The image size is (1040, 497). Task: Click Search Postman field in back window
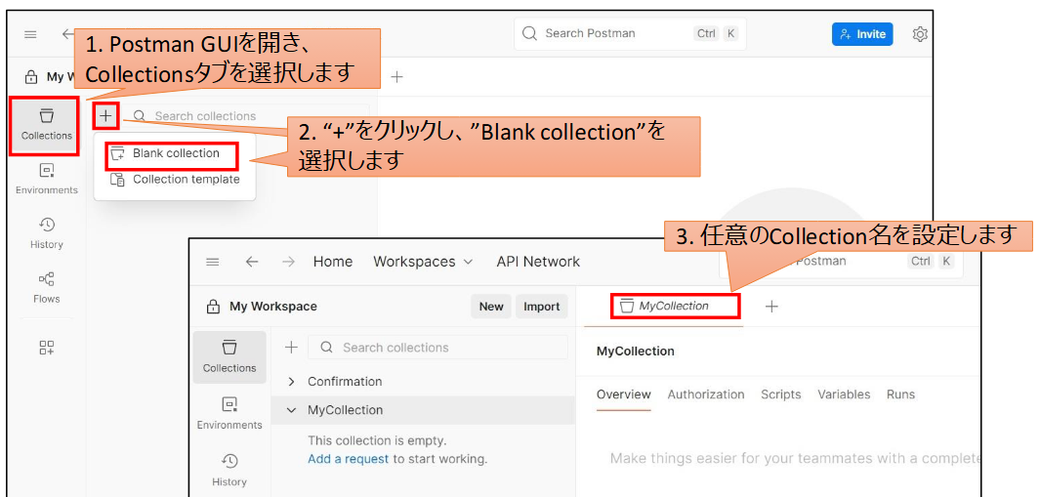pyautogui.click(x=630, y=33)
